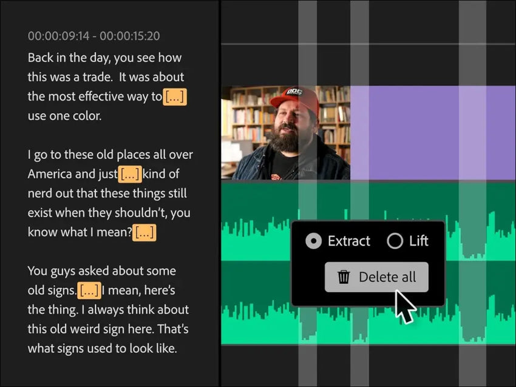Viewport: 516px width, 387px height.
Task: Select the Extract radio button
Action: (x=313, y=241)
